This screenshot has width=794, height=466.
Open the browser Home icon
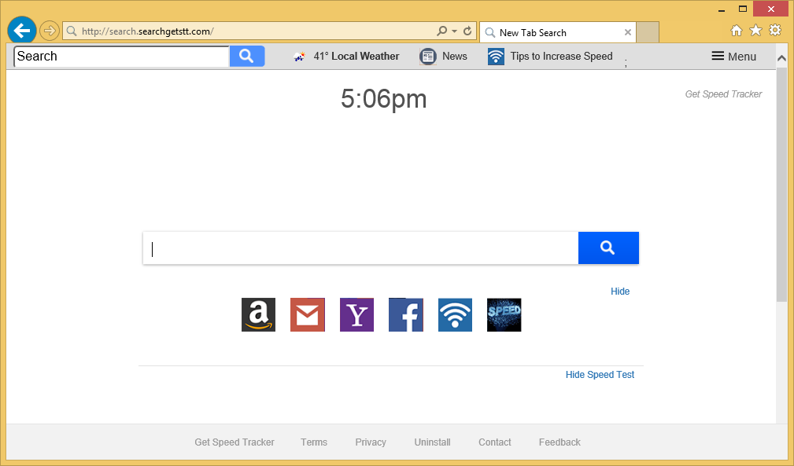[737, 31]
